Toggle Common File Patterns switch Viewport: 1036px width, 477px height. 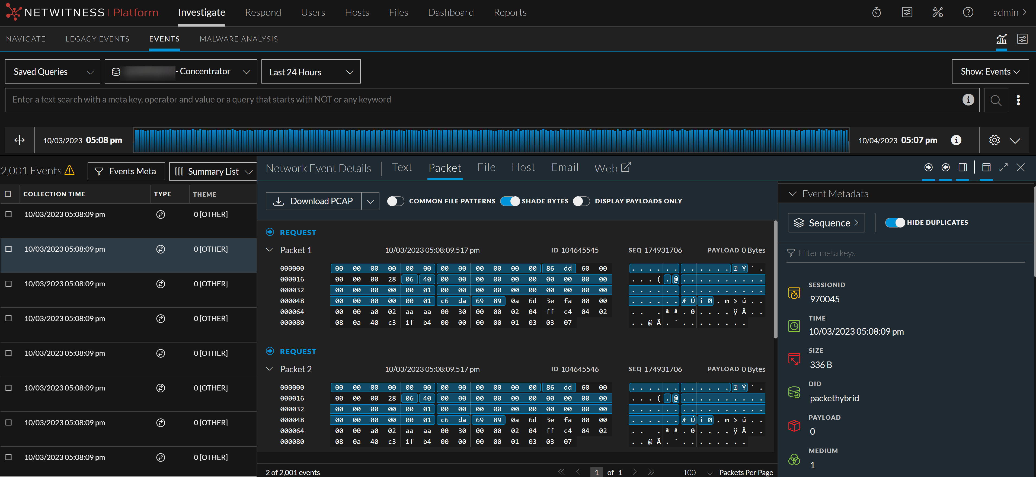395,201
